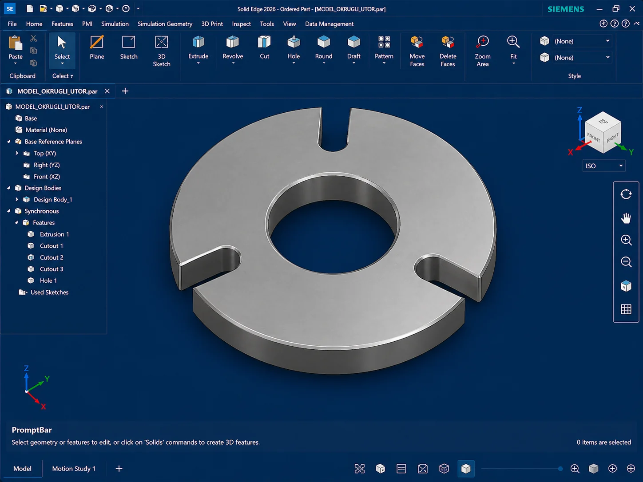Collapse the Base Reference Planes node
643x482 pixels.
tap(9, 142)
